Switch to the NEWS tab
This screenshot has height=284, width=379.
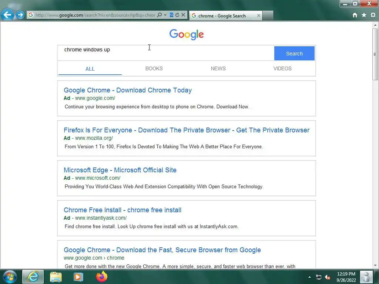pos(218,68)
